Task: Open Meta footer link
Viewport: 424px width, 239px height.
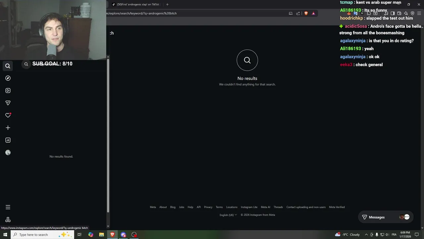Action: (x=153, y=207)
